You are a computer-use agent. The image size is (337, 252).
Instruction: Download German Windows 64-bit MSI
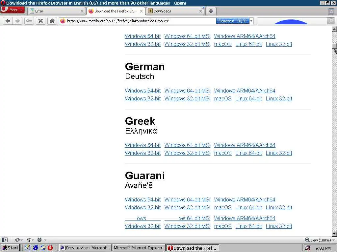click(x=187, y=91)
